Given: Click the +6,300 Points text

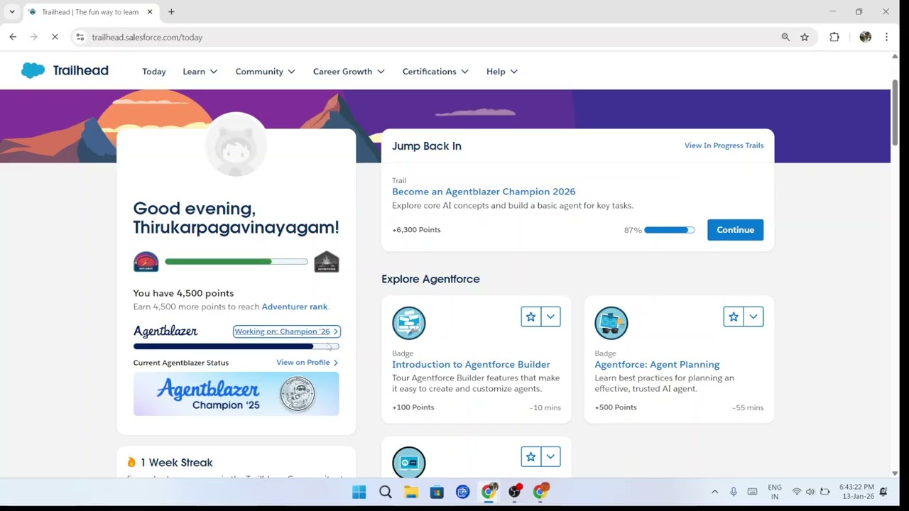Looking at the screenshot, I should click(416, 230).
